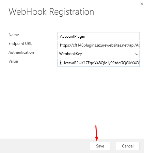Click the AccountPlugin text in Name

coord(72,36)
